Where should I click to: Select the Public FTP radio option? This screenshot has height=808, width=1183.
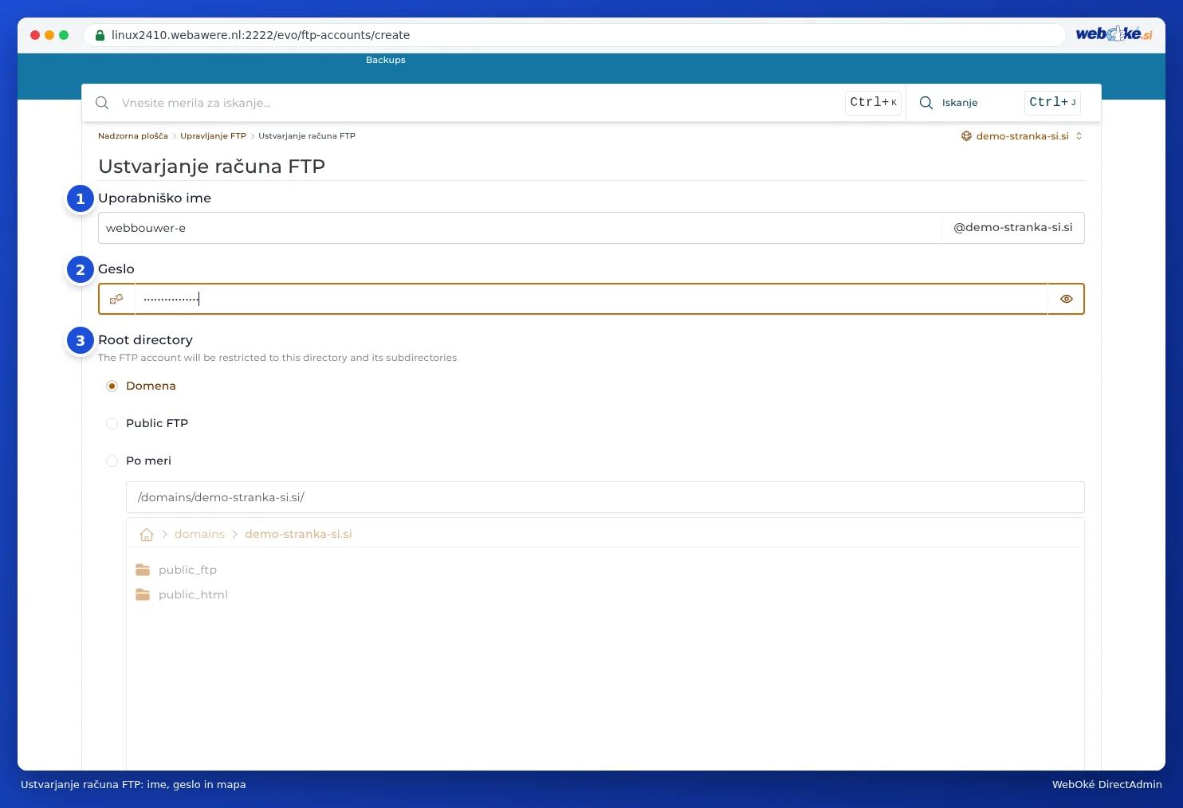click(x=112, y=423)
